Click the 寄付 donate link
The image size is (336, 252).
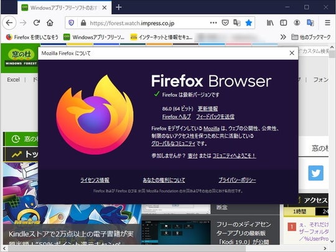tap(192, 155)
